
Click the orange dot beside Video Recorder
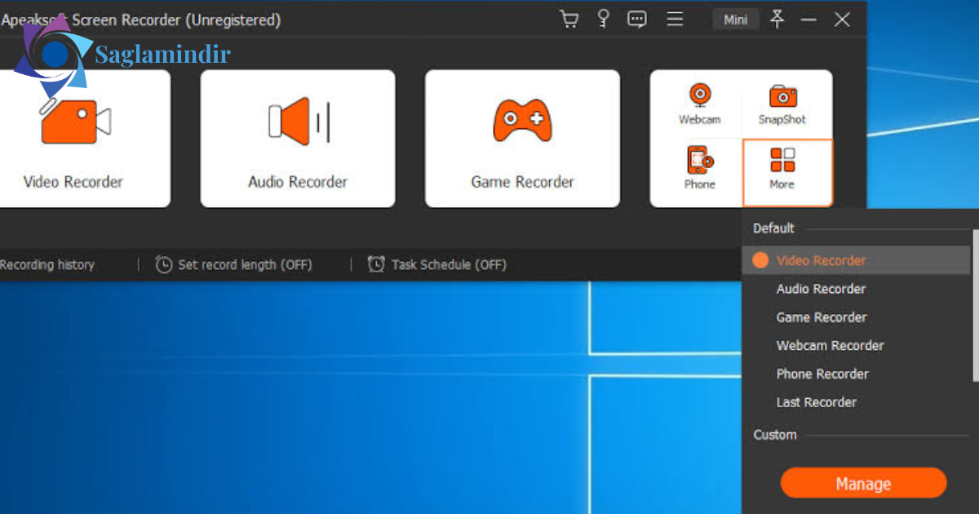(760, 260)
